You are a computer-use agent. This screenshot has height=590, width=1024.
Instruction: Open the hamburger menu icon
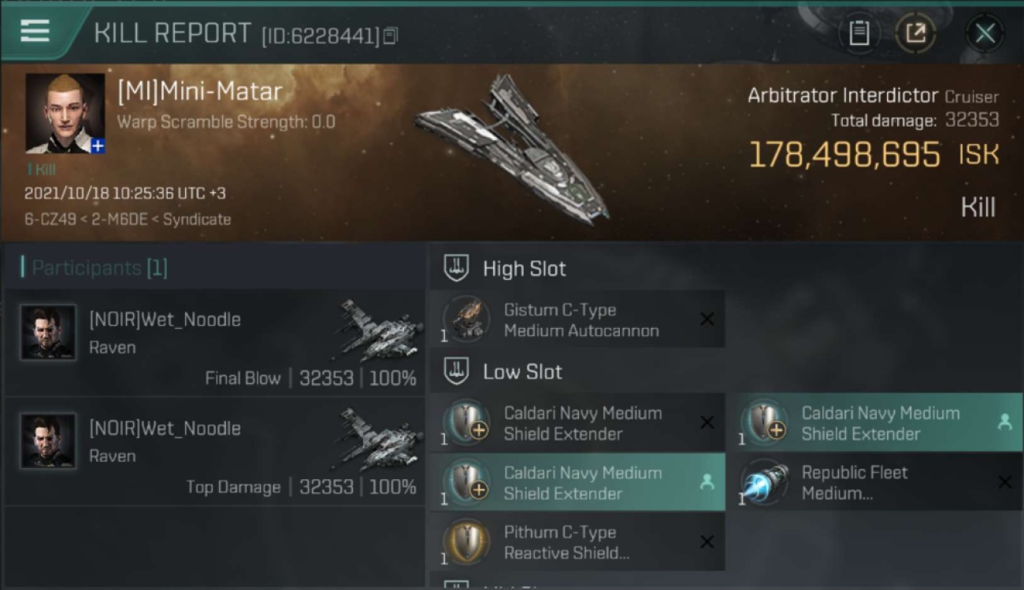(35, 31)
